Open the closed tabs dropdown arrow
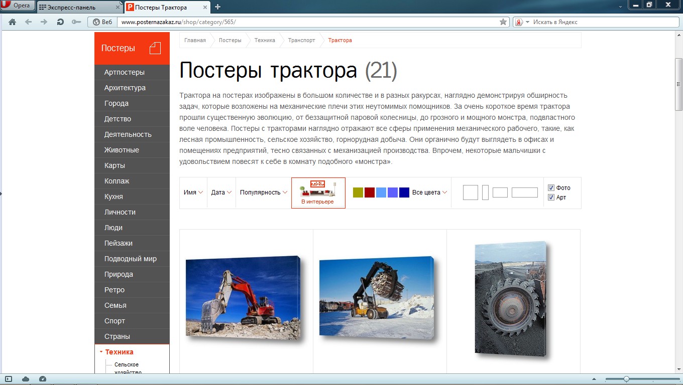The image size is (683, 385). pos(621,7)
